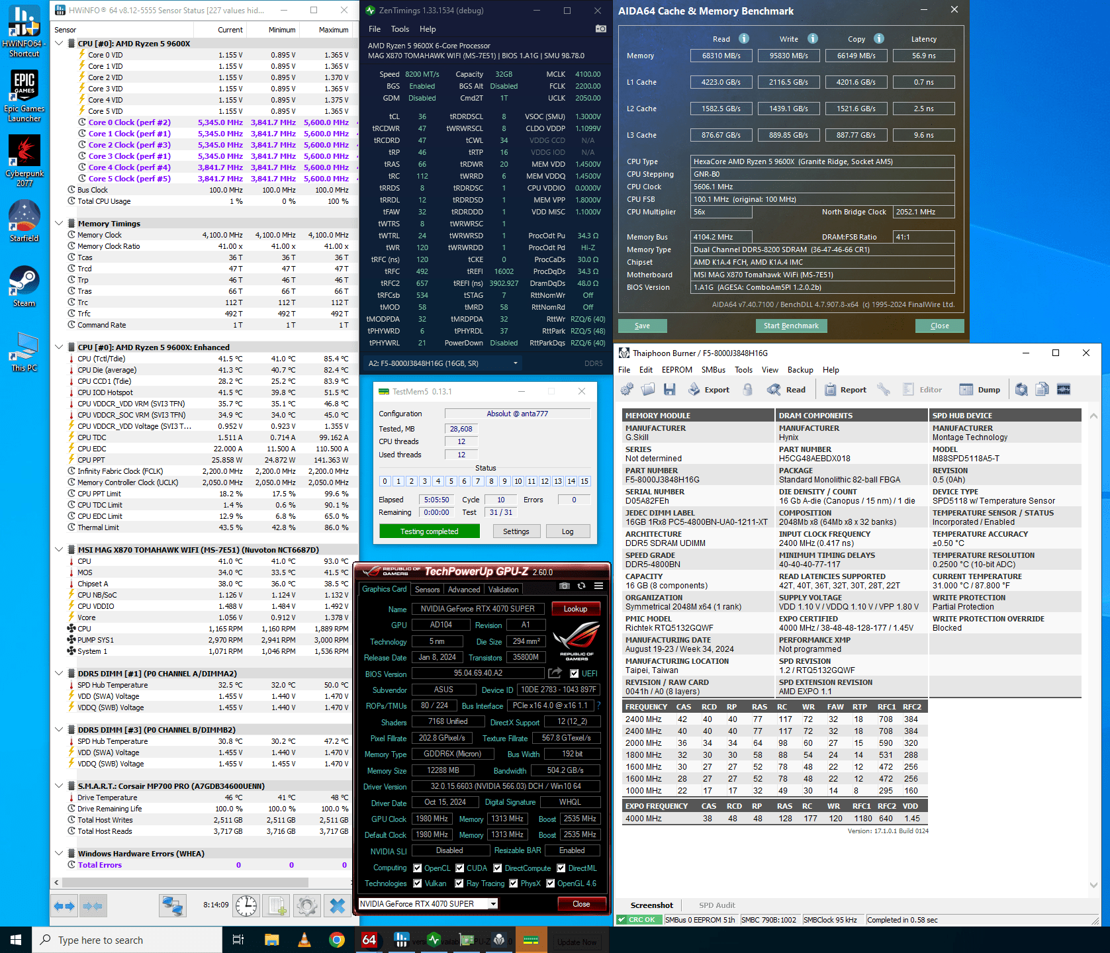The height and width of the screenshot is (953, 1110).
Task: Click HWiNFO logging sheet plus icon
Action: click(x=277, y=906)
